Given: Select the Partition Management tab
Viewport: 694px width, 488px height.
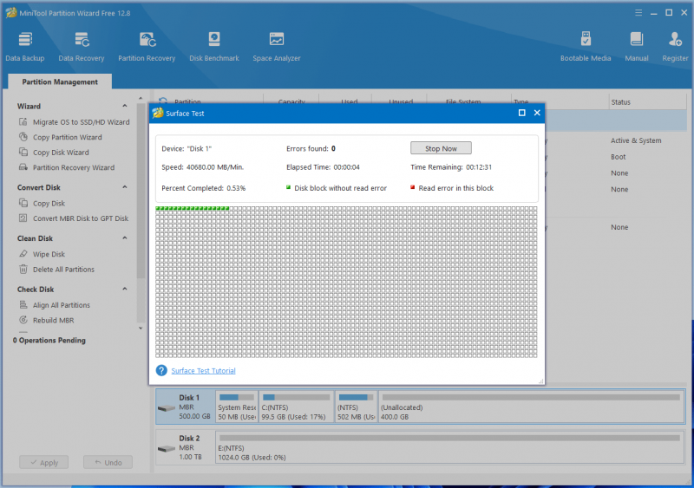Looking at the screenshot, I should pyautogui.click(x=60, y=81).
